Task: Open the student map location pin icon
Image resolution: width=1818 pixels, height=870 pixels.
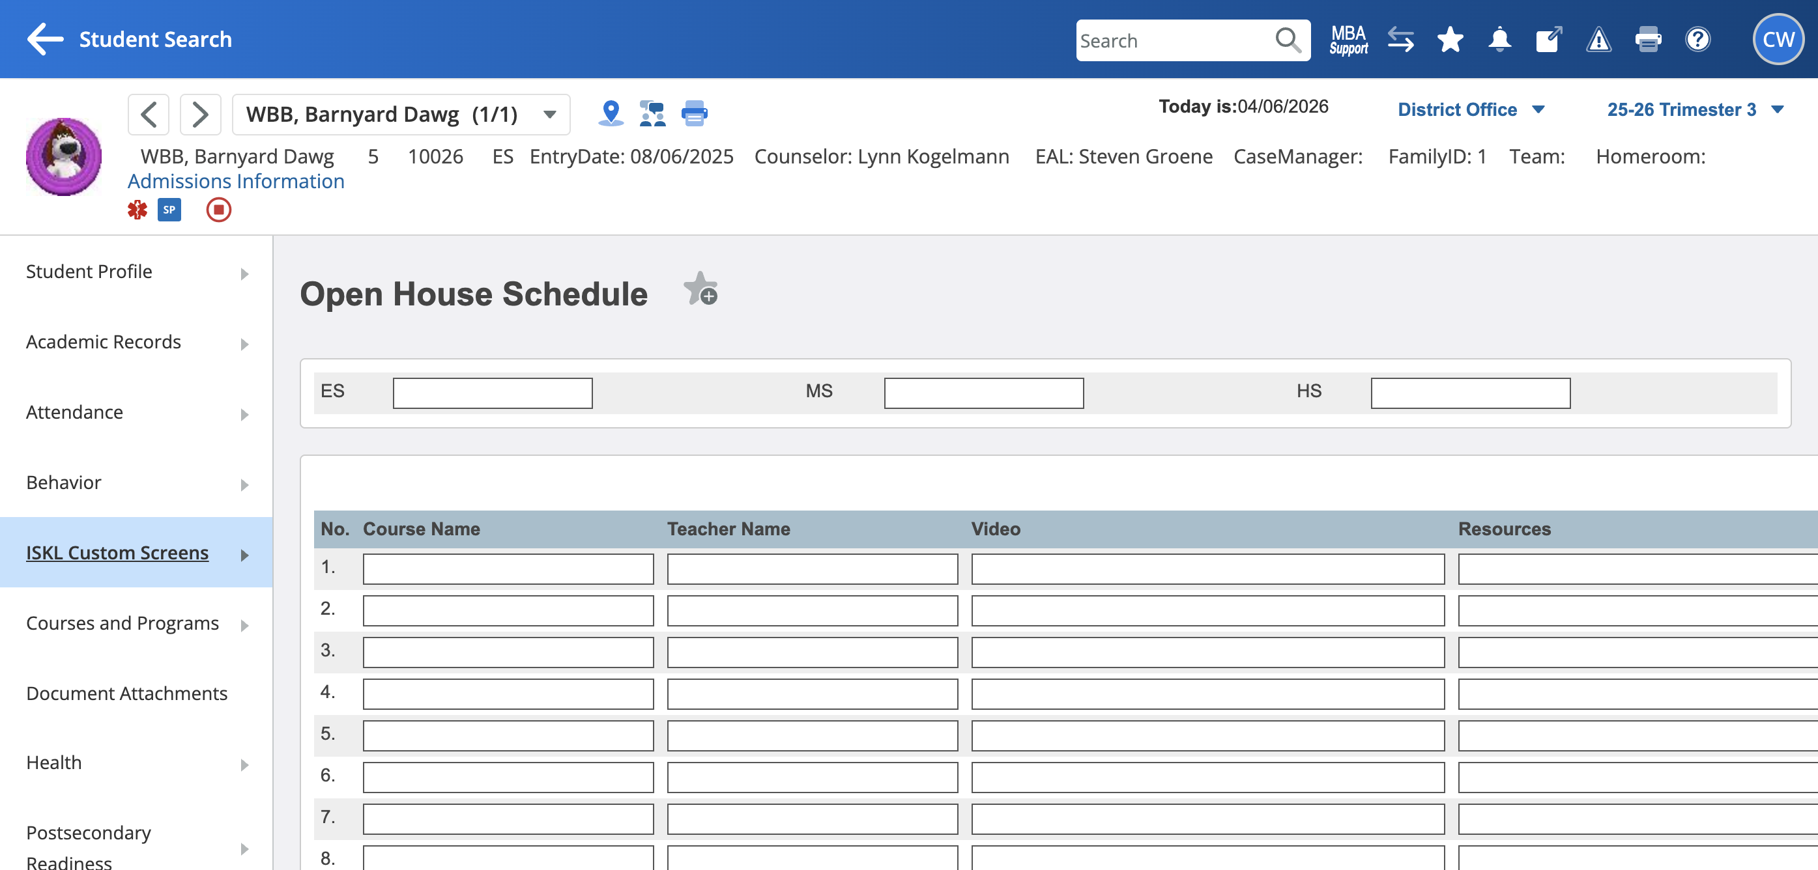Action: coord(611,113)
